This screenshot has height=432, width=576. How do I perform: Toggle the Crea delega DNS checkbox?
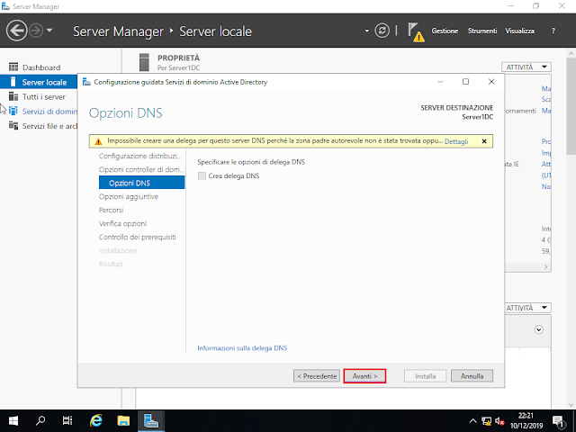tap(202, 176)
